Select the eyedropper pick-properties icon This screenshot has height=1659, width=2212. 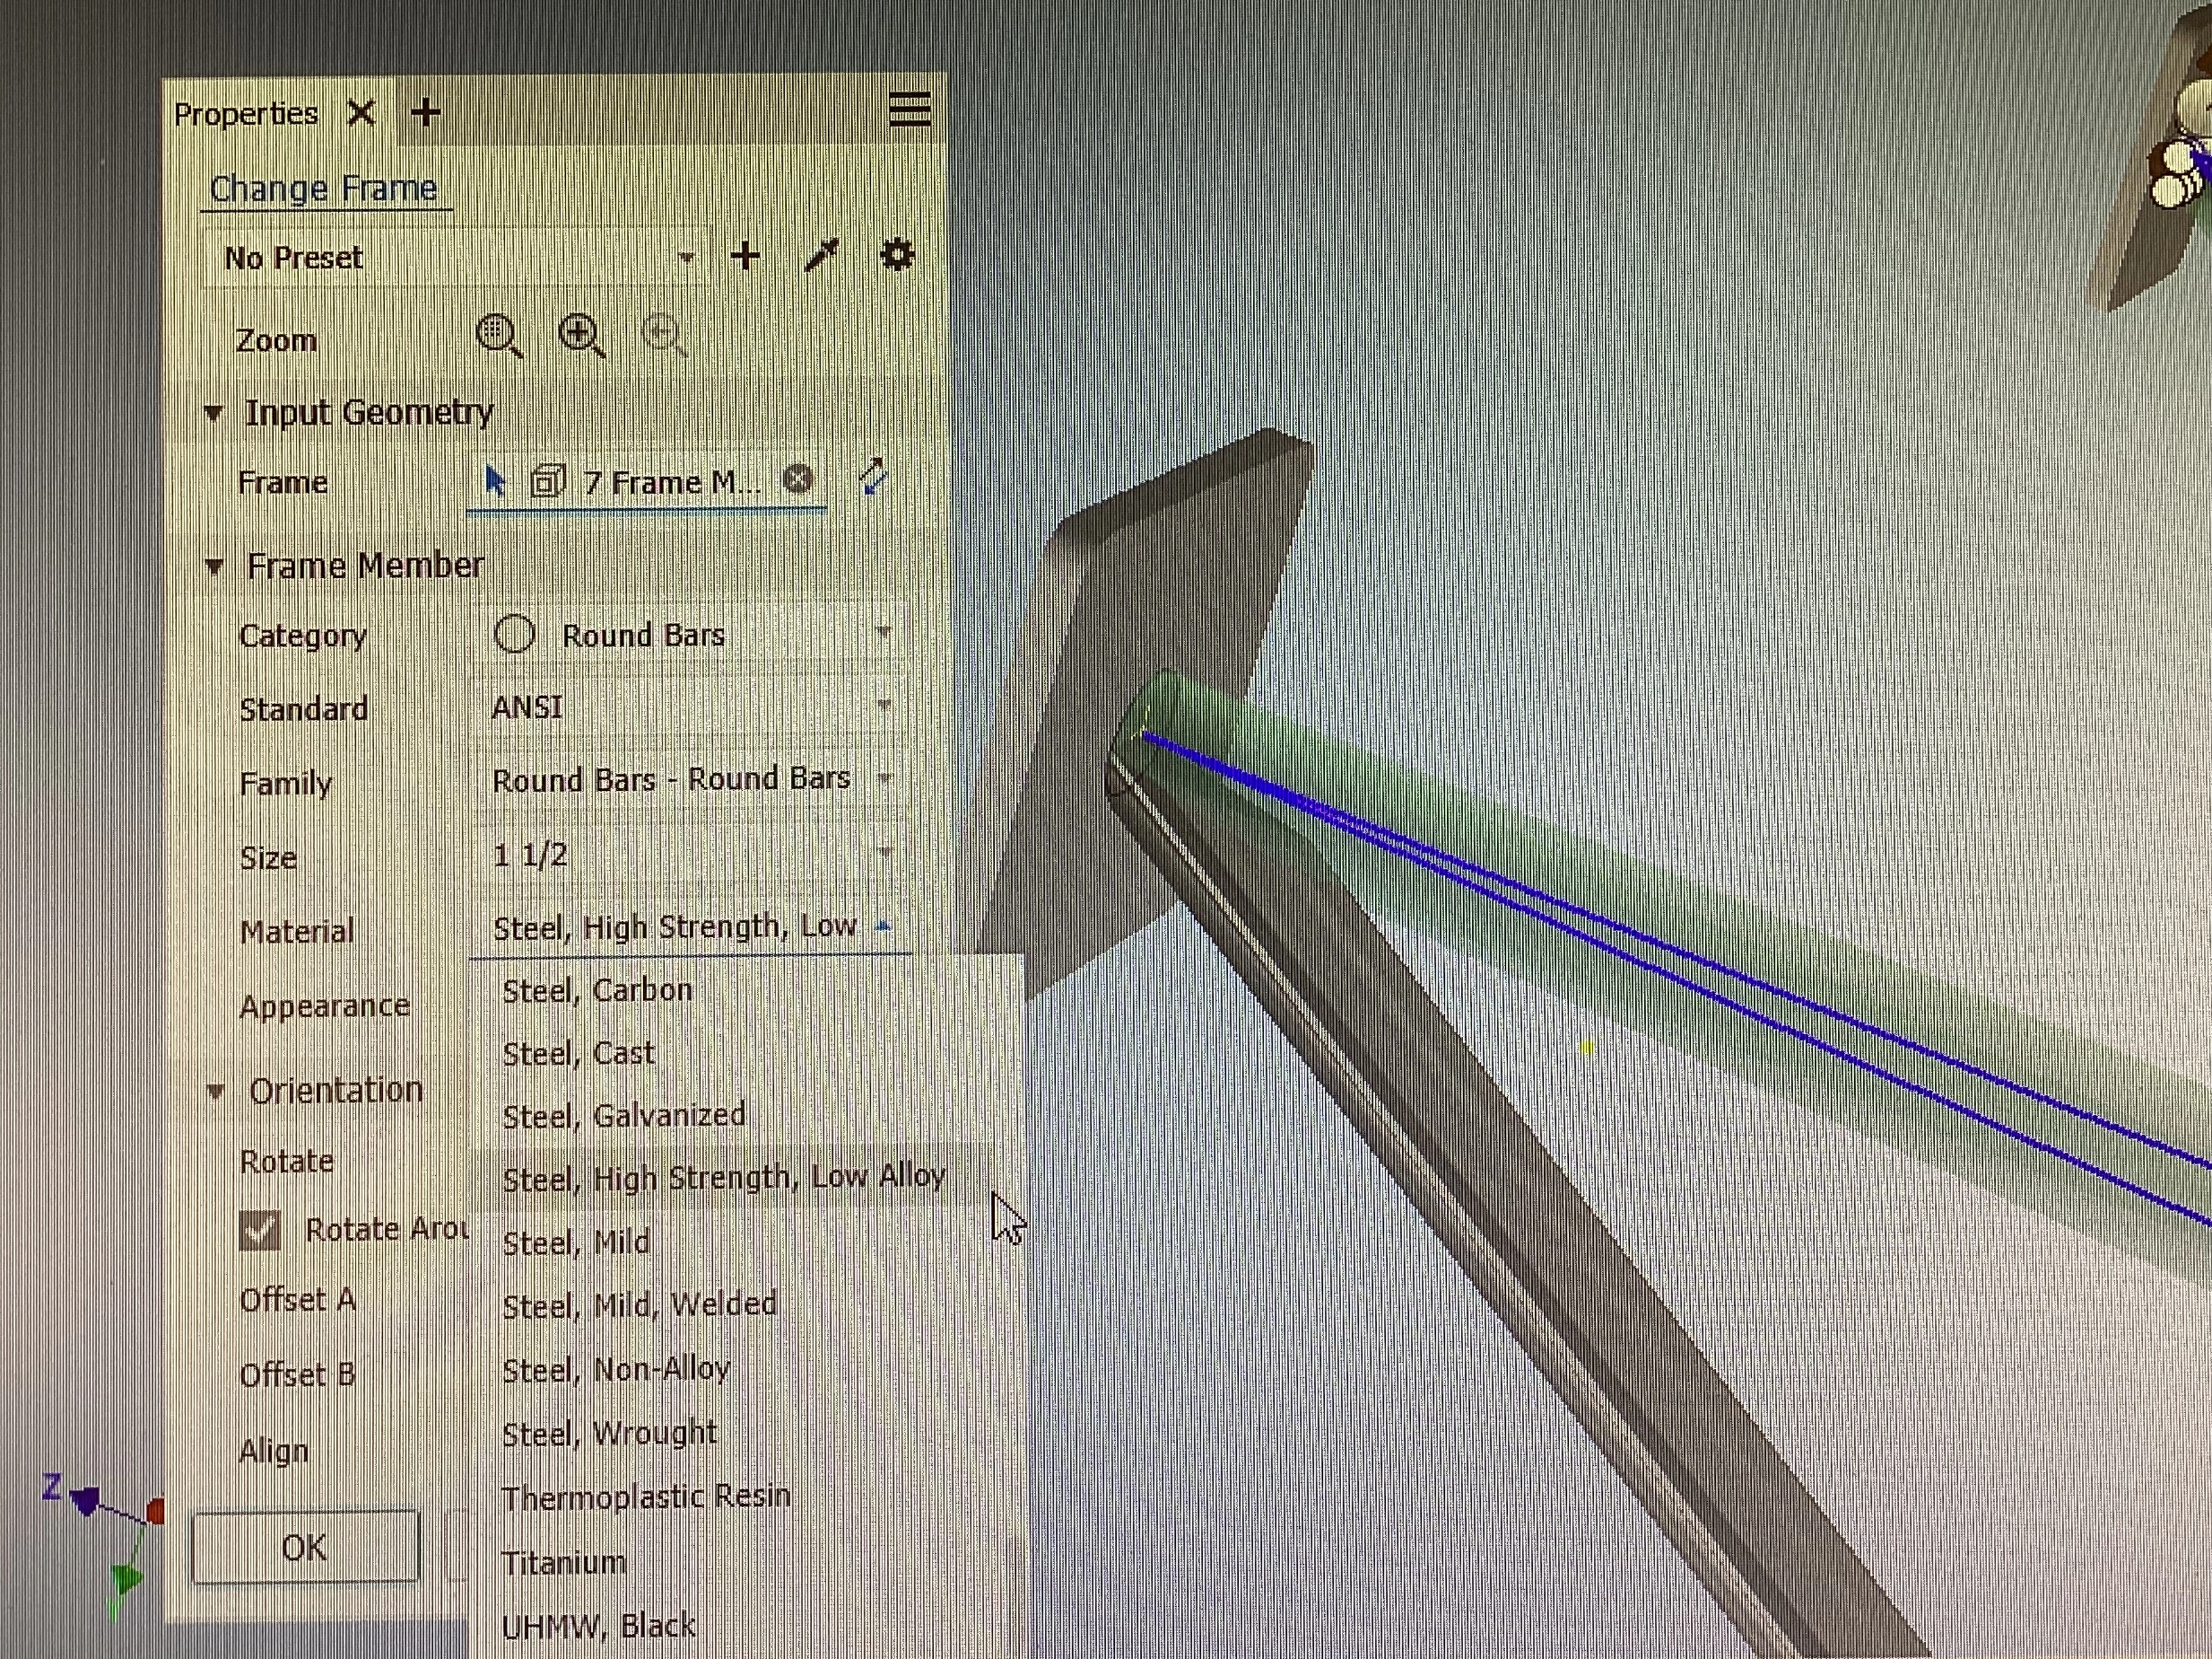coord(822,256)
